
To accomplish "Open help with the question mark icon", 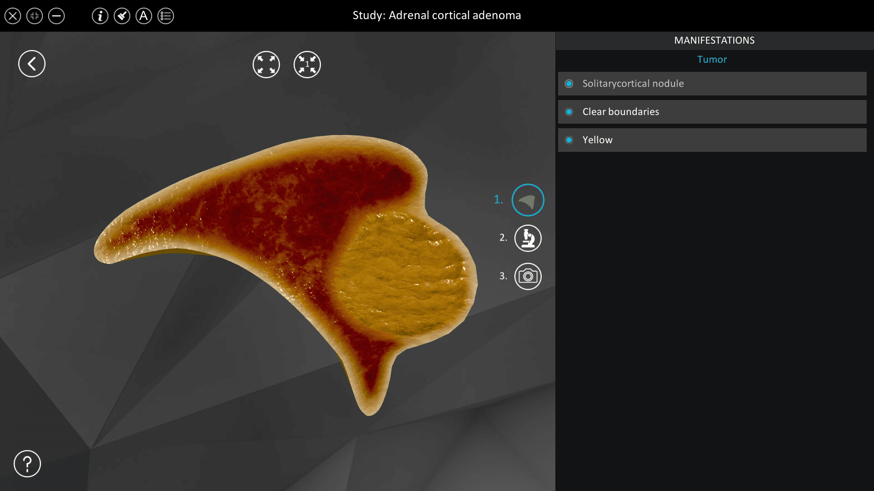I will (x=27, y=464).
